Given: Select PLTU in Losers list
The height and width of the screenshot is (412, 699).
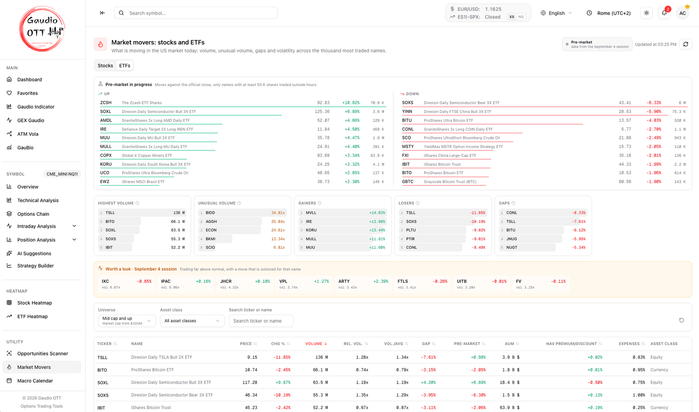Looking at the screenshot, I should pyautogui.click(x=443, y=230).
